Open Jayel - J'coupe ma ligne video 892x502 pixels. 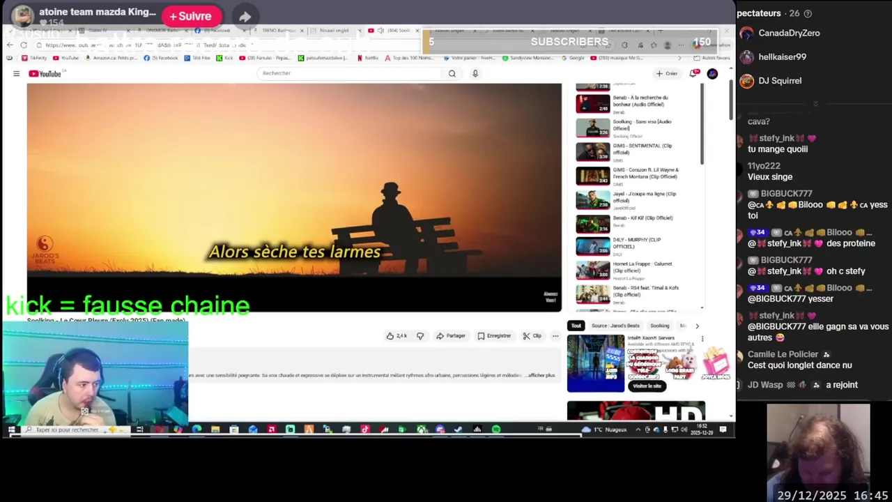[x=627, y=199]
